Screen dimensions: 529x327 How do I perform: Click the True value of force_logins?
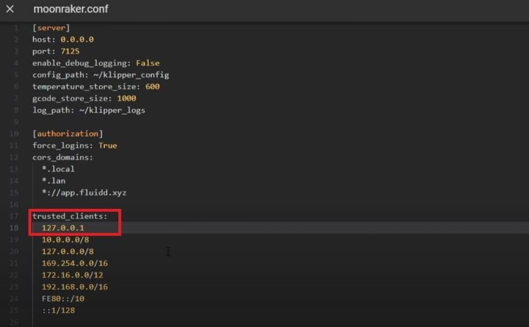(x=108, y=145)
